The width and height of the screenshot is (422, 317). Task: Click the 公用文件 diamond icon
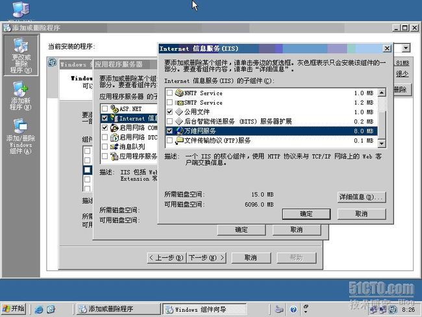pyautogui.click(x=179, y=112)
